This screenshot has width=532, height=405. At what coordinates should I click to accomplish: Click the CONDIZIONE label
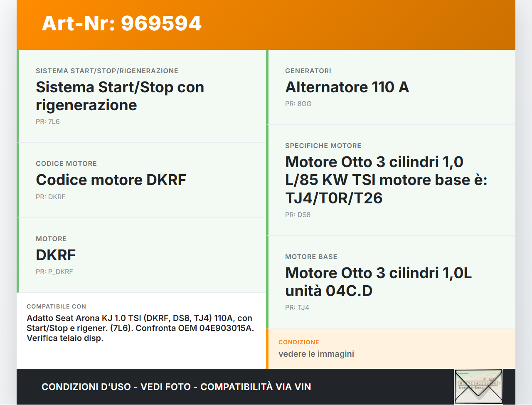click(299, 342)
